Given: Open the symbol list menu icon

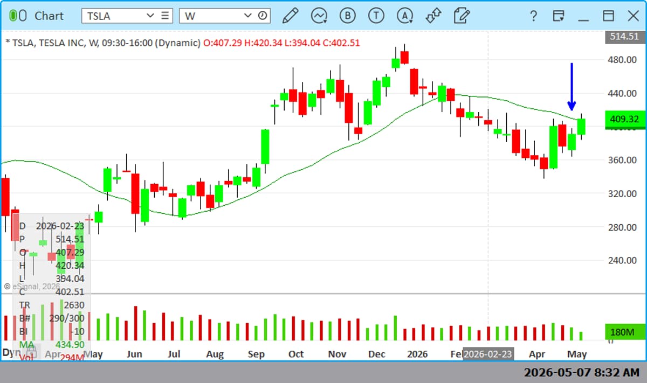Looking at the screenshot, I should [165, 16].
